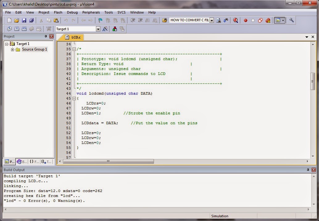The width and height of the screenshot is (319, 221).
Task: Click the Indent selected lines icon
Action: tap(133, 20)
